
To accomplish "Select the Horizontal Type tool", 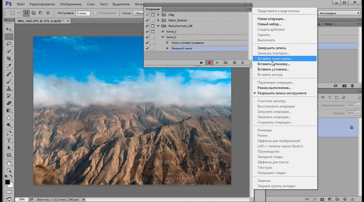I will 9,141.
